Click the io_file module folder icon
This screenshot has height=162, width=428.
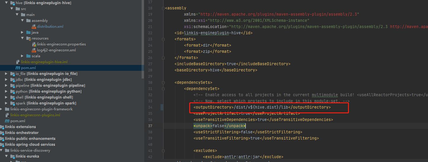[x=12, y=73]
